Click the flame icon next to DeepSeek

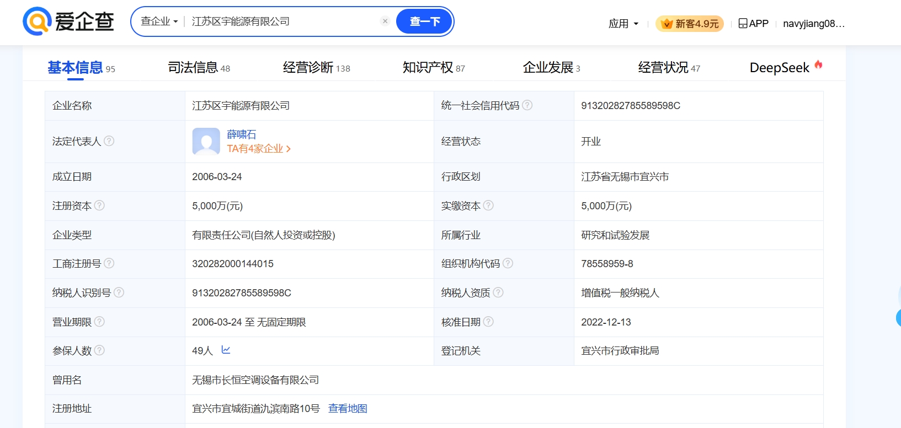818,64
